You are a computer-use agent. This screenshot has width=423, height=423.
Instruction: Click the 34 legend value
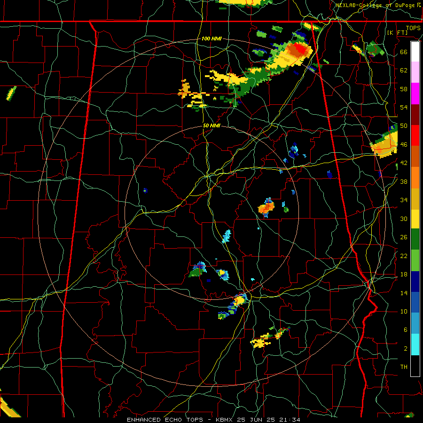pos(404,200)
